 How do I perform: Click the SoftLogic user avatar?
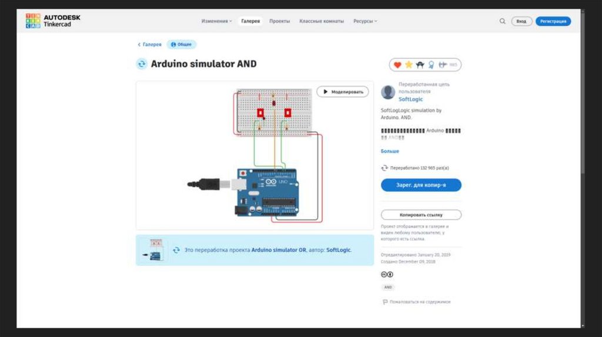(388, 92)
